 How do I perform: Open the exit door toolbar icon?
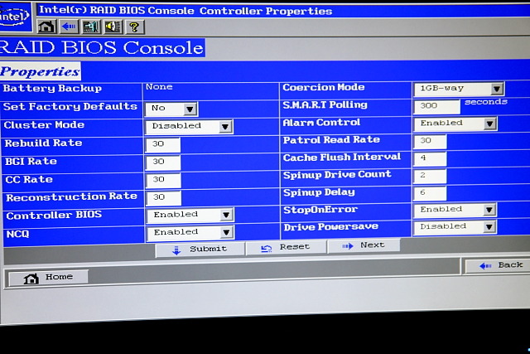(x=91, y=27)
